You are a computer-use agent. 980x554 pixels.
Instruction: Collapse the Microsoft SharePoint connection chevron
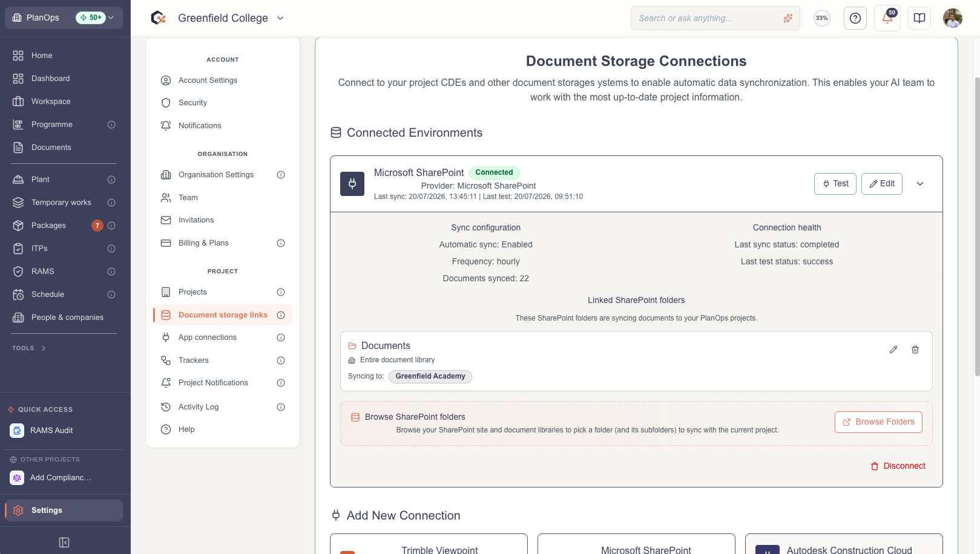pos(920,184)
